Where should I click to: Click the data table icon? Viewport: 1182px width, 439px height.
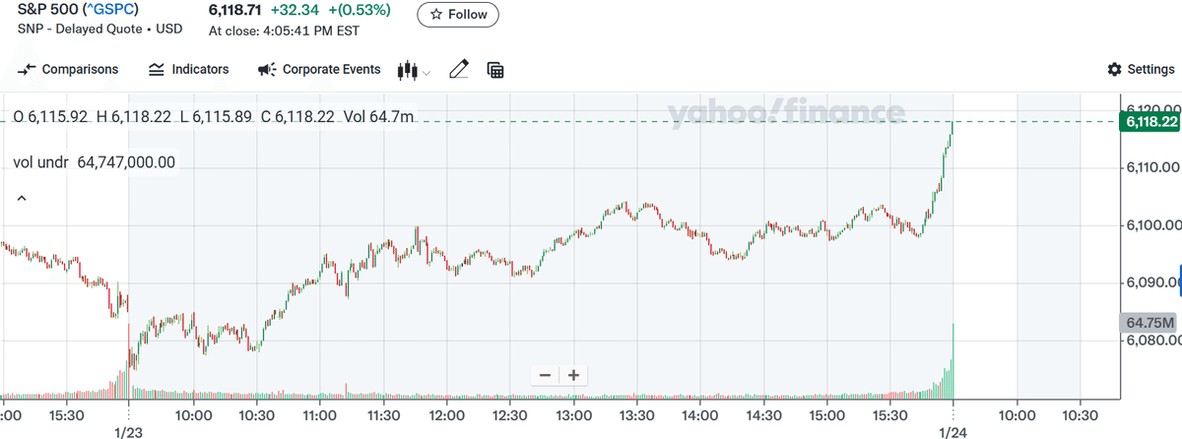click(495, 70)
